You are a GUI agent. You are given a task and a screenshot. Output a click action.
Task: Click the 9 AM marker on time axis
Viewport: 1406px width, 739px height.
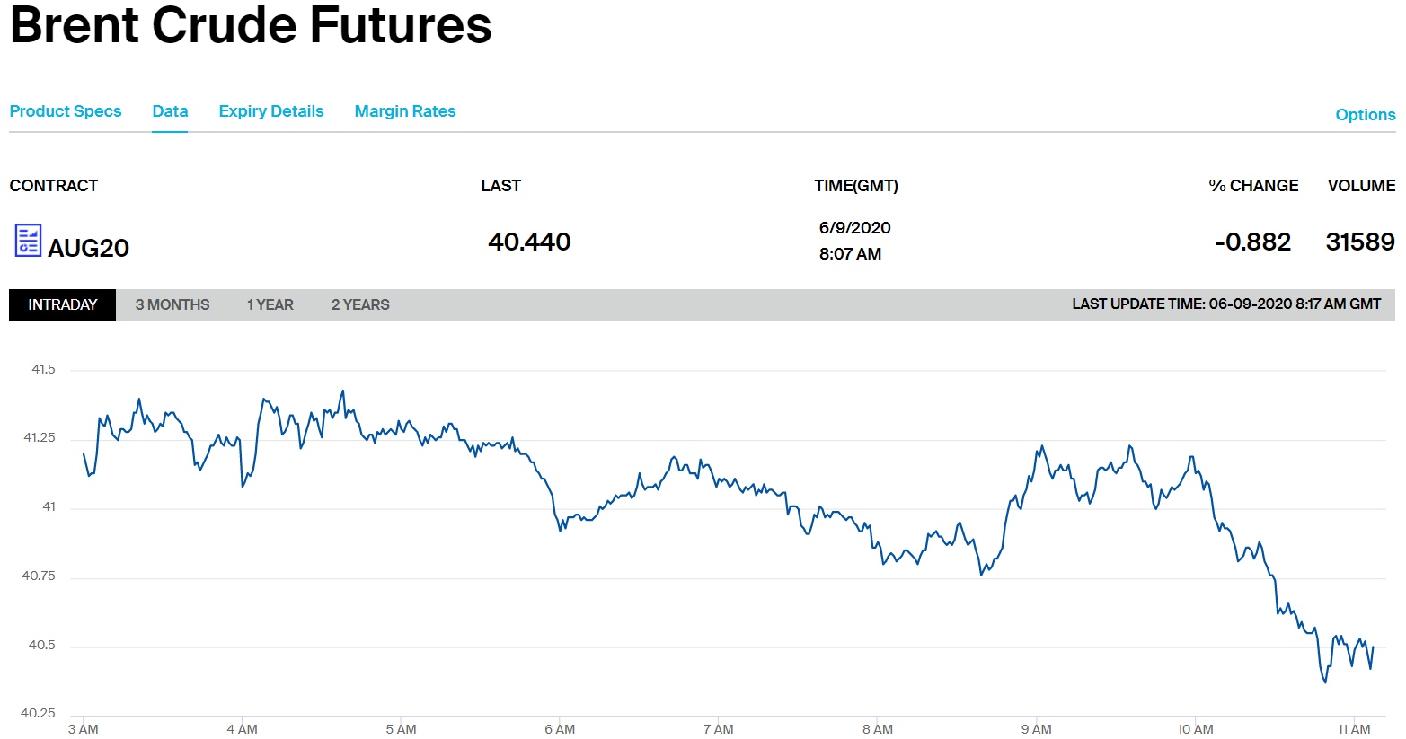[1037, 729]
